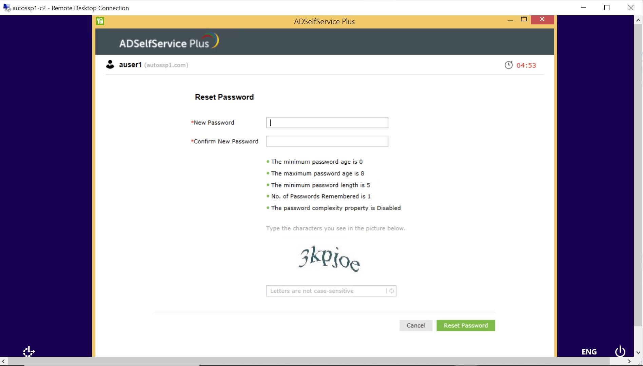Click the horizontal scrollbar left arrow

(x=3, y=361)
